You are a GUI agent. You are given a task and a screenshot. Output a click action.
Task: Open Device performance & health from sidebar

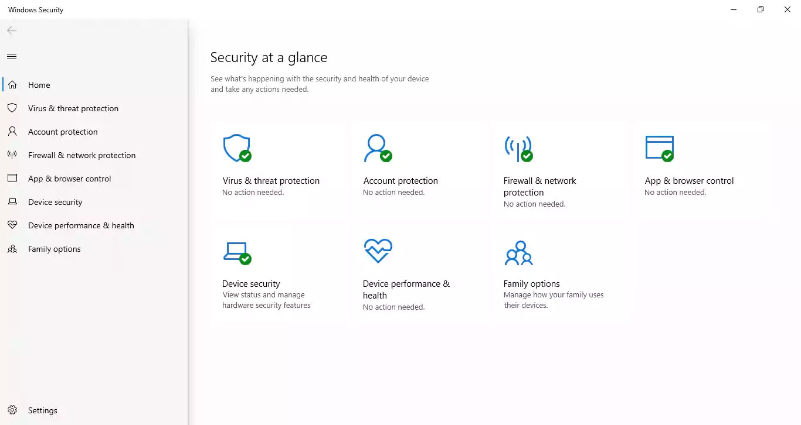pyautogui.click(x=94, y=225)
